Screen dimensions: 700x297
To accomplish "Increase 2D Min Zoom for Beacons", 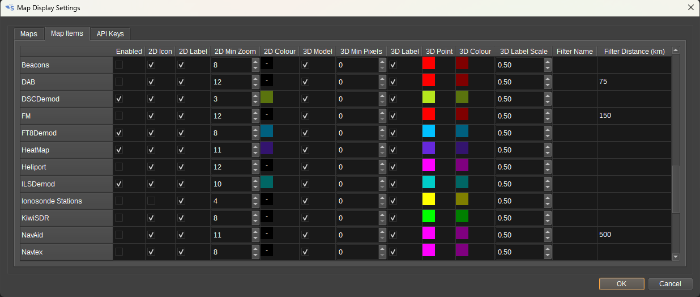I will (x=255, y=62).
